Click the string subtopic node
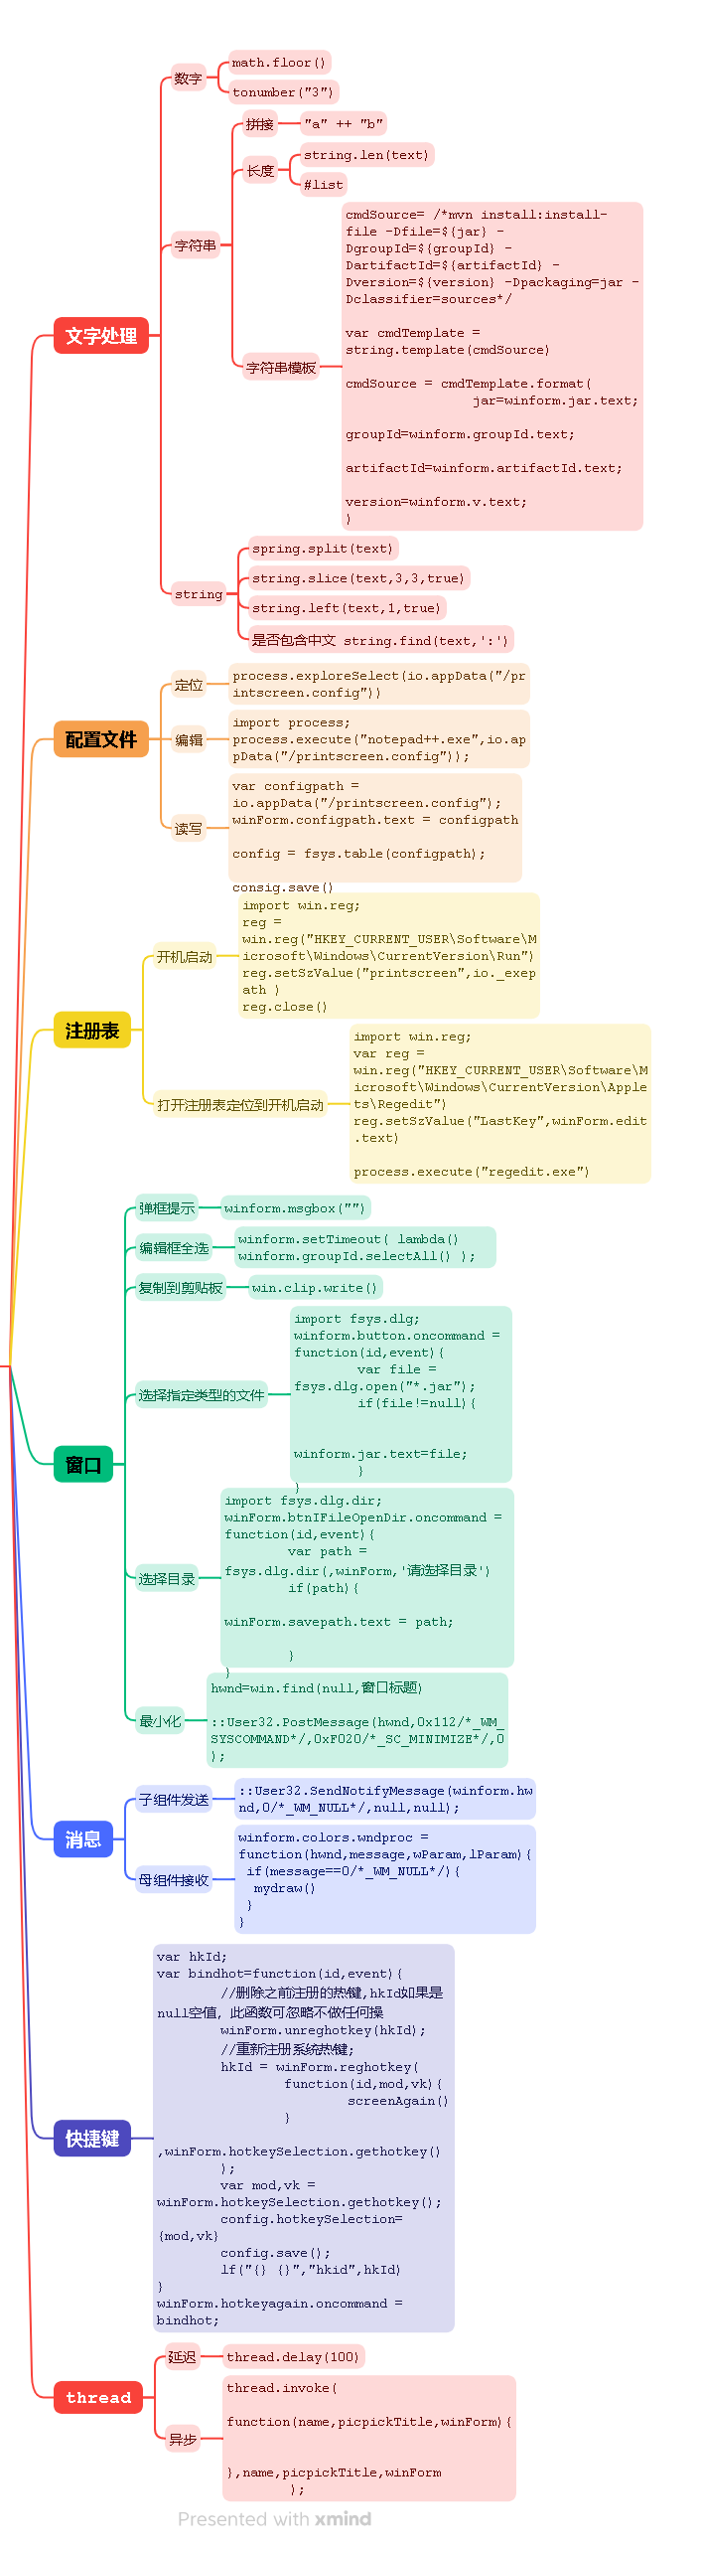 click(x=199, y=594)
